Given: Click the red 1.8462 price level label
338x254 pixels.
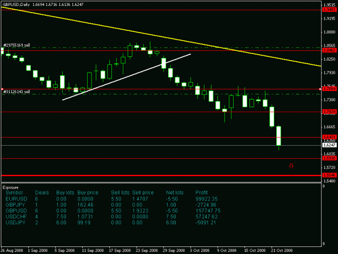Looking at the screenshot, I should tap(329, 50).
